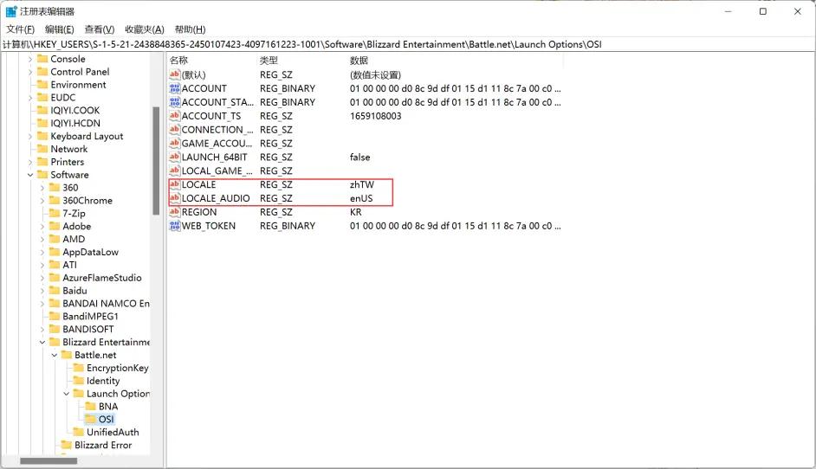This screenshot has width=816, height=469.
Task: Click the ACCOUNT binary value icon
Action: pyautogui.click(x=174, y=88)
